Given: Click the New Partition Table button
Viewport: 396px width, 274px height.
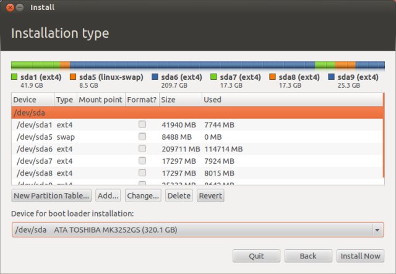Looking at the screenshot, I should (x=51, y=195).
